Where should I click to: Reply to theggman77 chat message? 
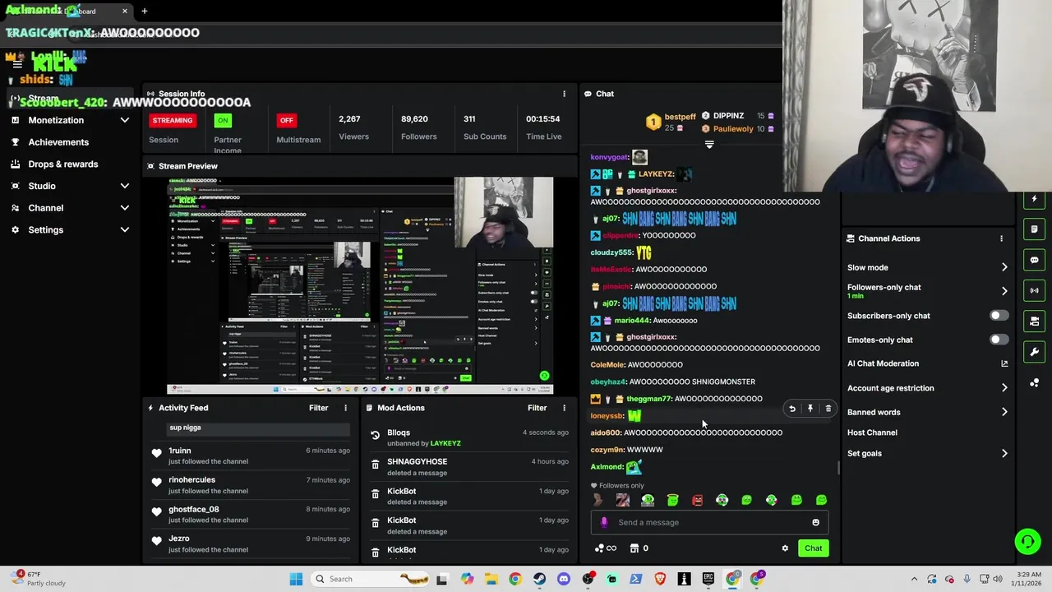click(x=792, y=409)
